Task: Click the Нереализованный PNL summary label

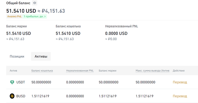Action: (121, 26)
